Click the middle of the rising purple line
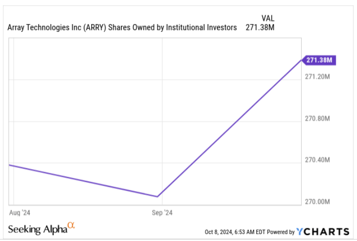This screenshot has width=357, height=241. (x=229, y=128)
